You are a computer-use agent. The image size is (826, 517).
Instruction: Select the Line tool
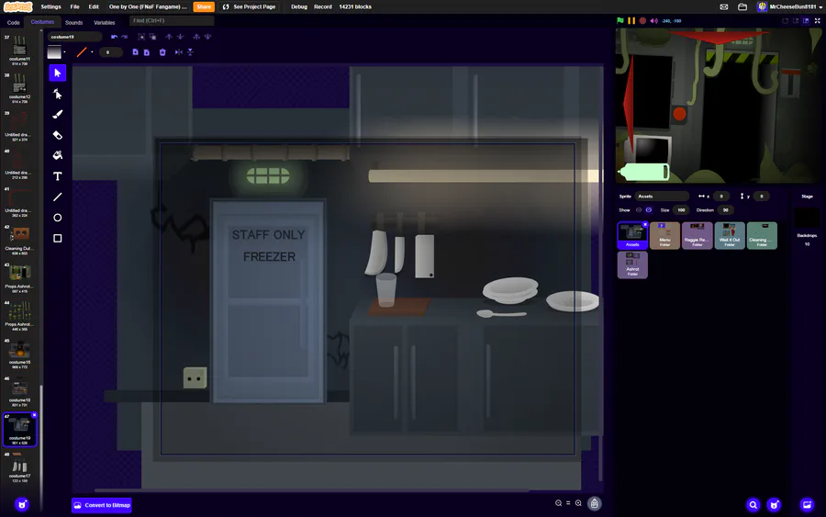(x=58, y=197)
